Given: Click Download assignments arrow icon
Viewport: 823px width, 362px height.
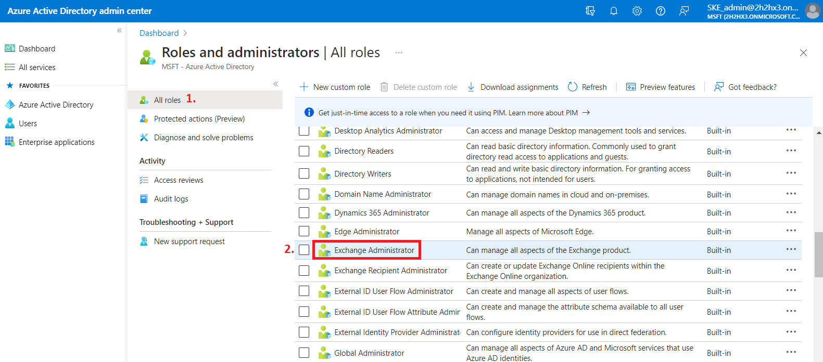Looking at the screenshot, I should 471,87.
